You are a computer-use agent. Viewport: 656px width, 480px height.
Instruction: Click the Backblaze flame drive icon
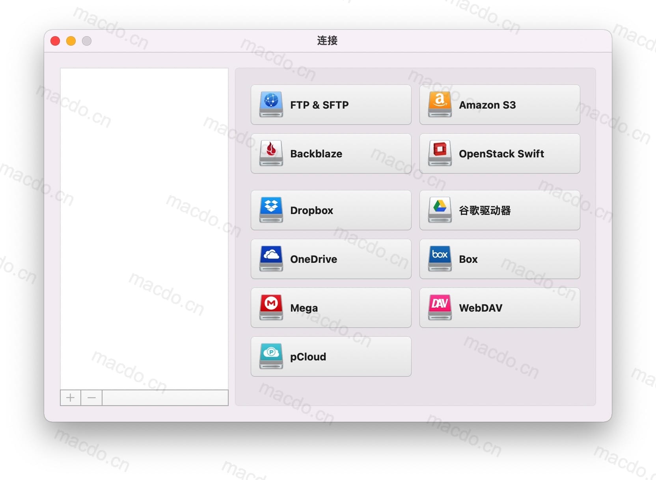(271, 153)
